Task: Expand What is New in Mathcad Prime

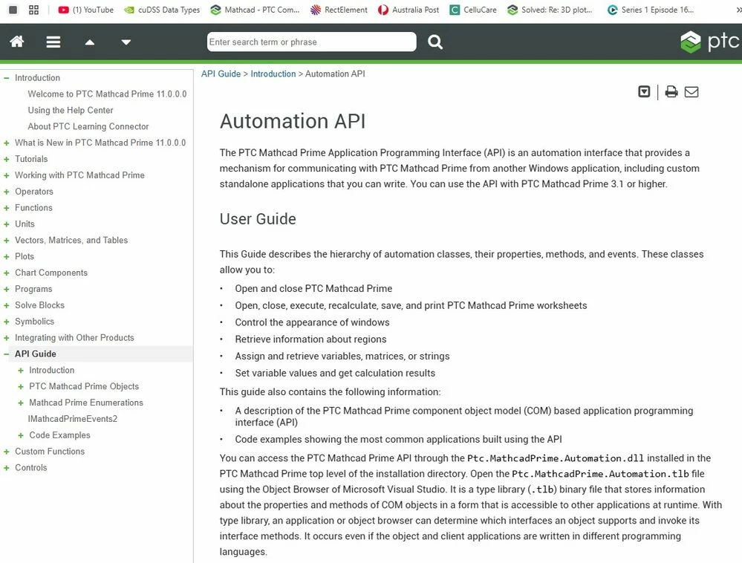Action: [x=6, y=143]
